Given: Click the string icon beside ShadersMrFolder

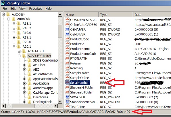Looking at the screenshot, I should coord(67,87).
